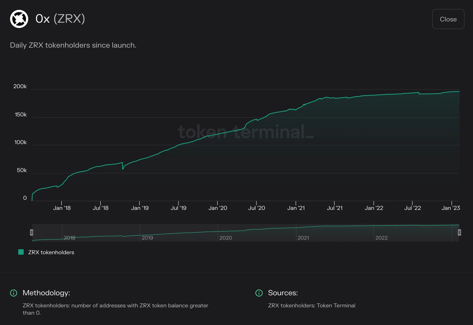This screenshot has width=473, height=325.
Task: Click the Sources heading
Action: click(283, 293)
